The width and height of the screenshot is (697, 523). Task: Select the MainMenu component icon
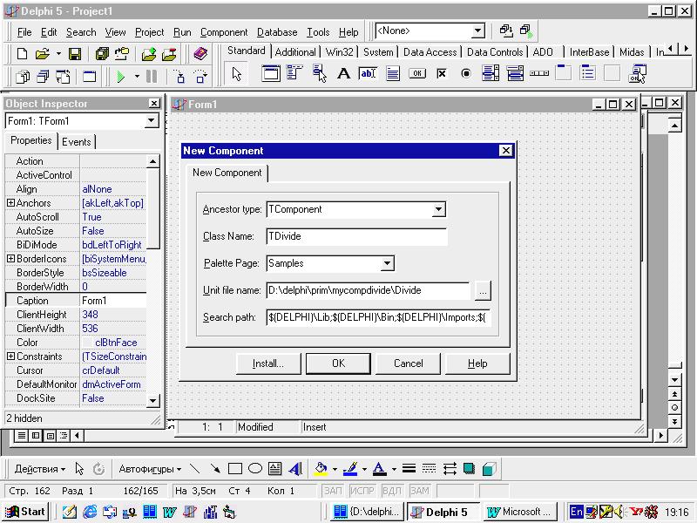294,73
